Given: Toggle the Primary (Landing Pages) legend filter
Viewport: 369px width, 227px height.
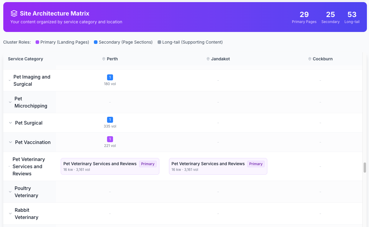Looking at the screenshot, I should [63, 42].
